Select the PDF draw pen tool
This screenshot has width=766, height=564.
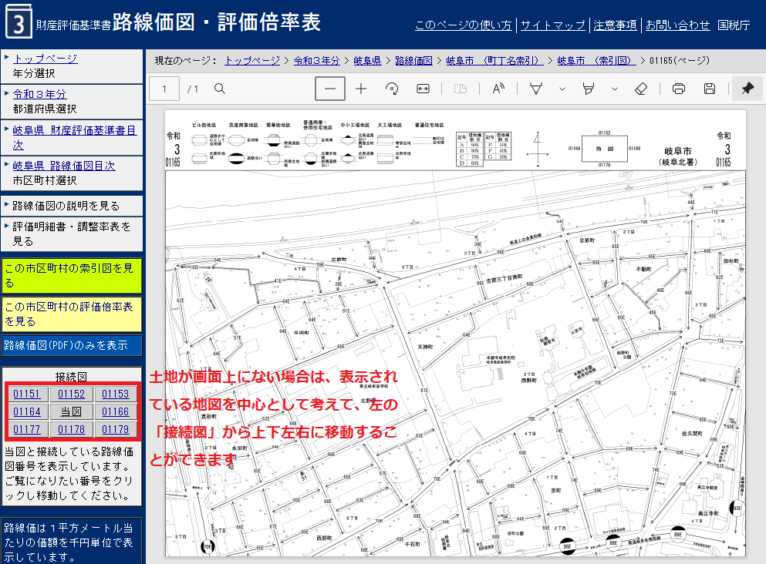click(x=536, y=89)
